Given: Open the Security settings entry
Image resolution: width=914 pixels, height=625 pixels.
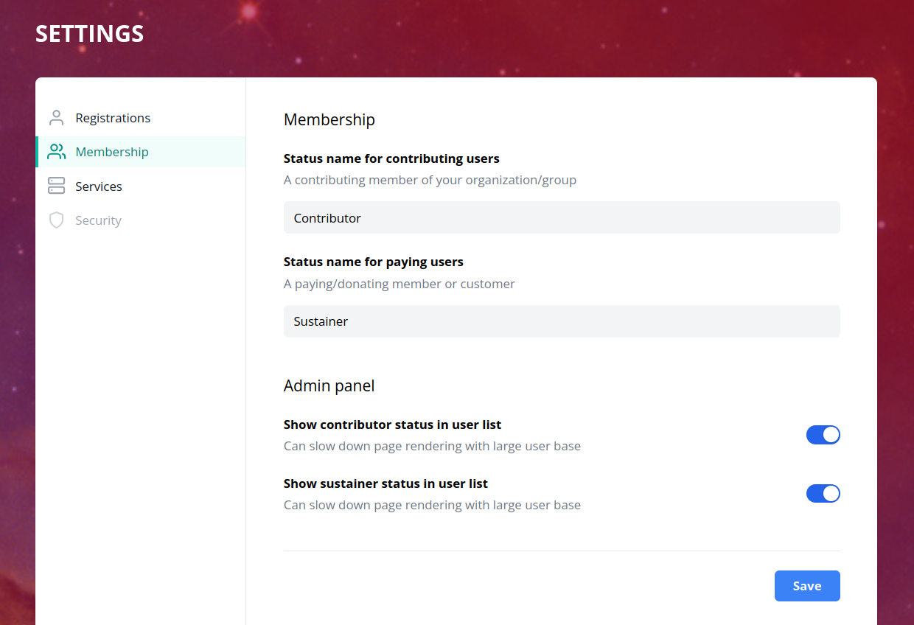Looking at the screenshot, I should click(x=98, y=220).
